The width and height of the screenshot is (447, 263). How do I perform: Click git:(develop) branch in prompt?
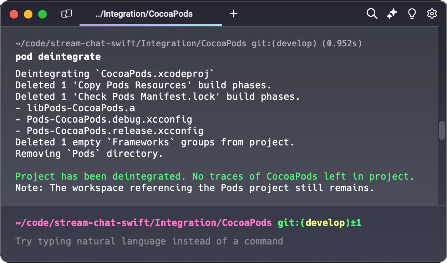pyautogui.click(x=314, y=223)
